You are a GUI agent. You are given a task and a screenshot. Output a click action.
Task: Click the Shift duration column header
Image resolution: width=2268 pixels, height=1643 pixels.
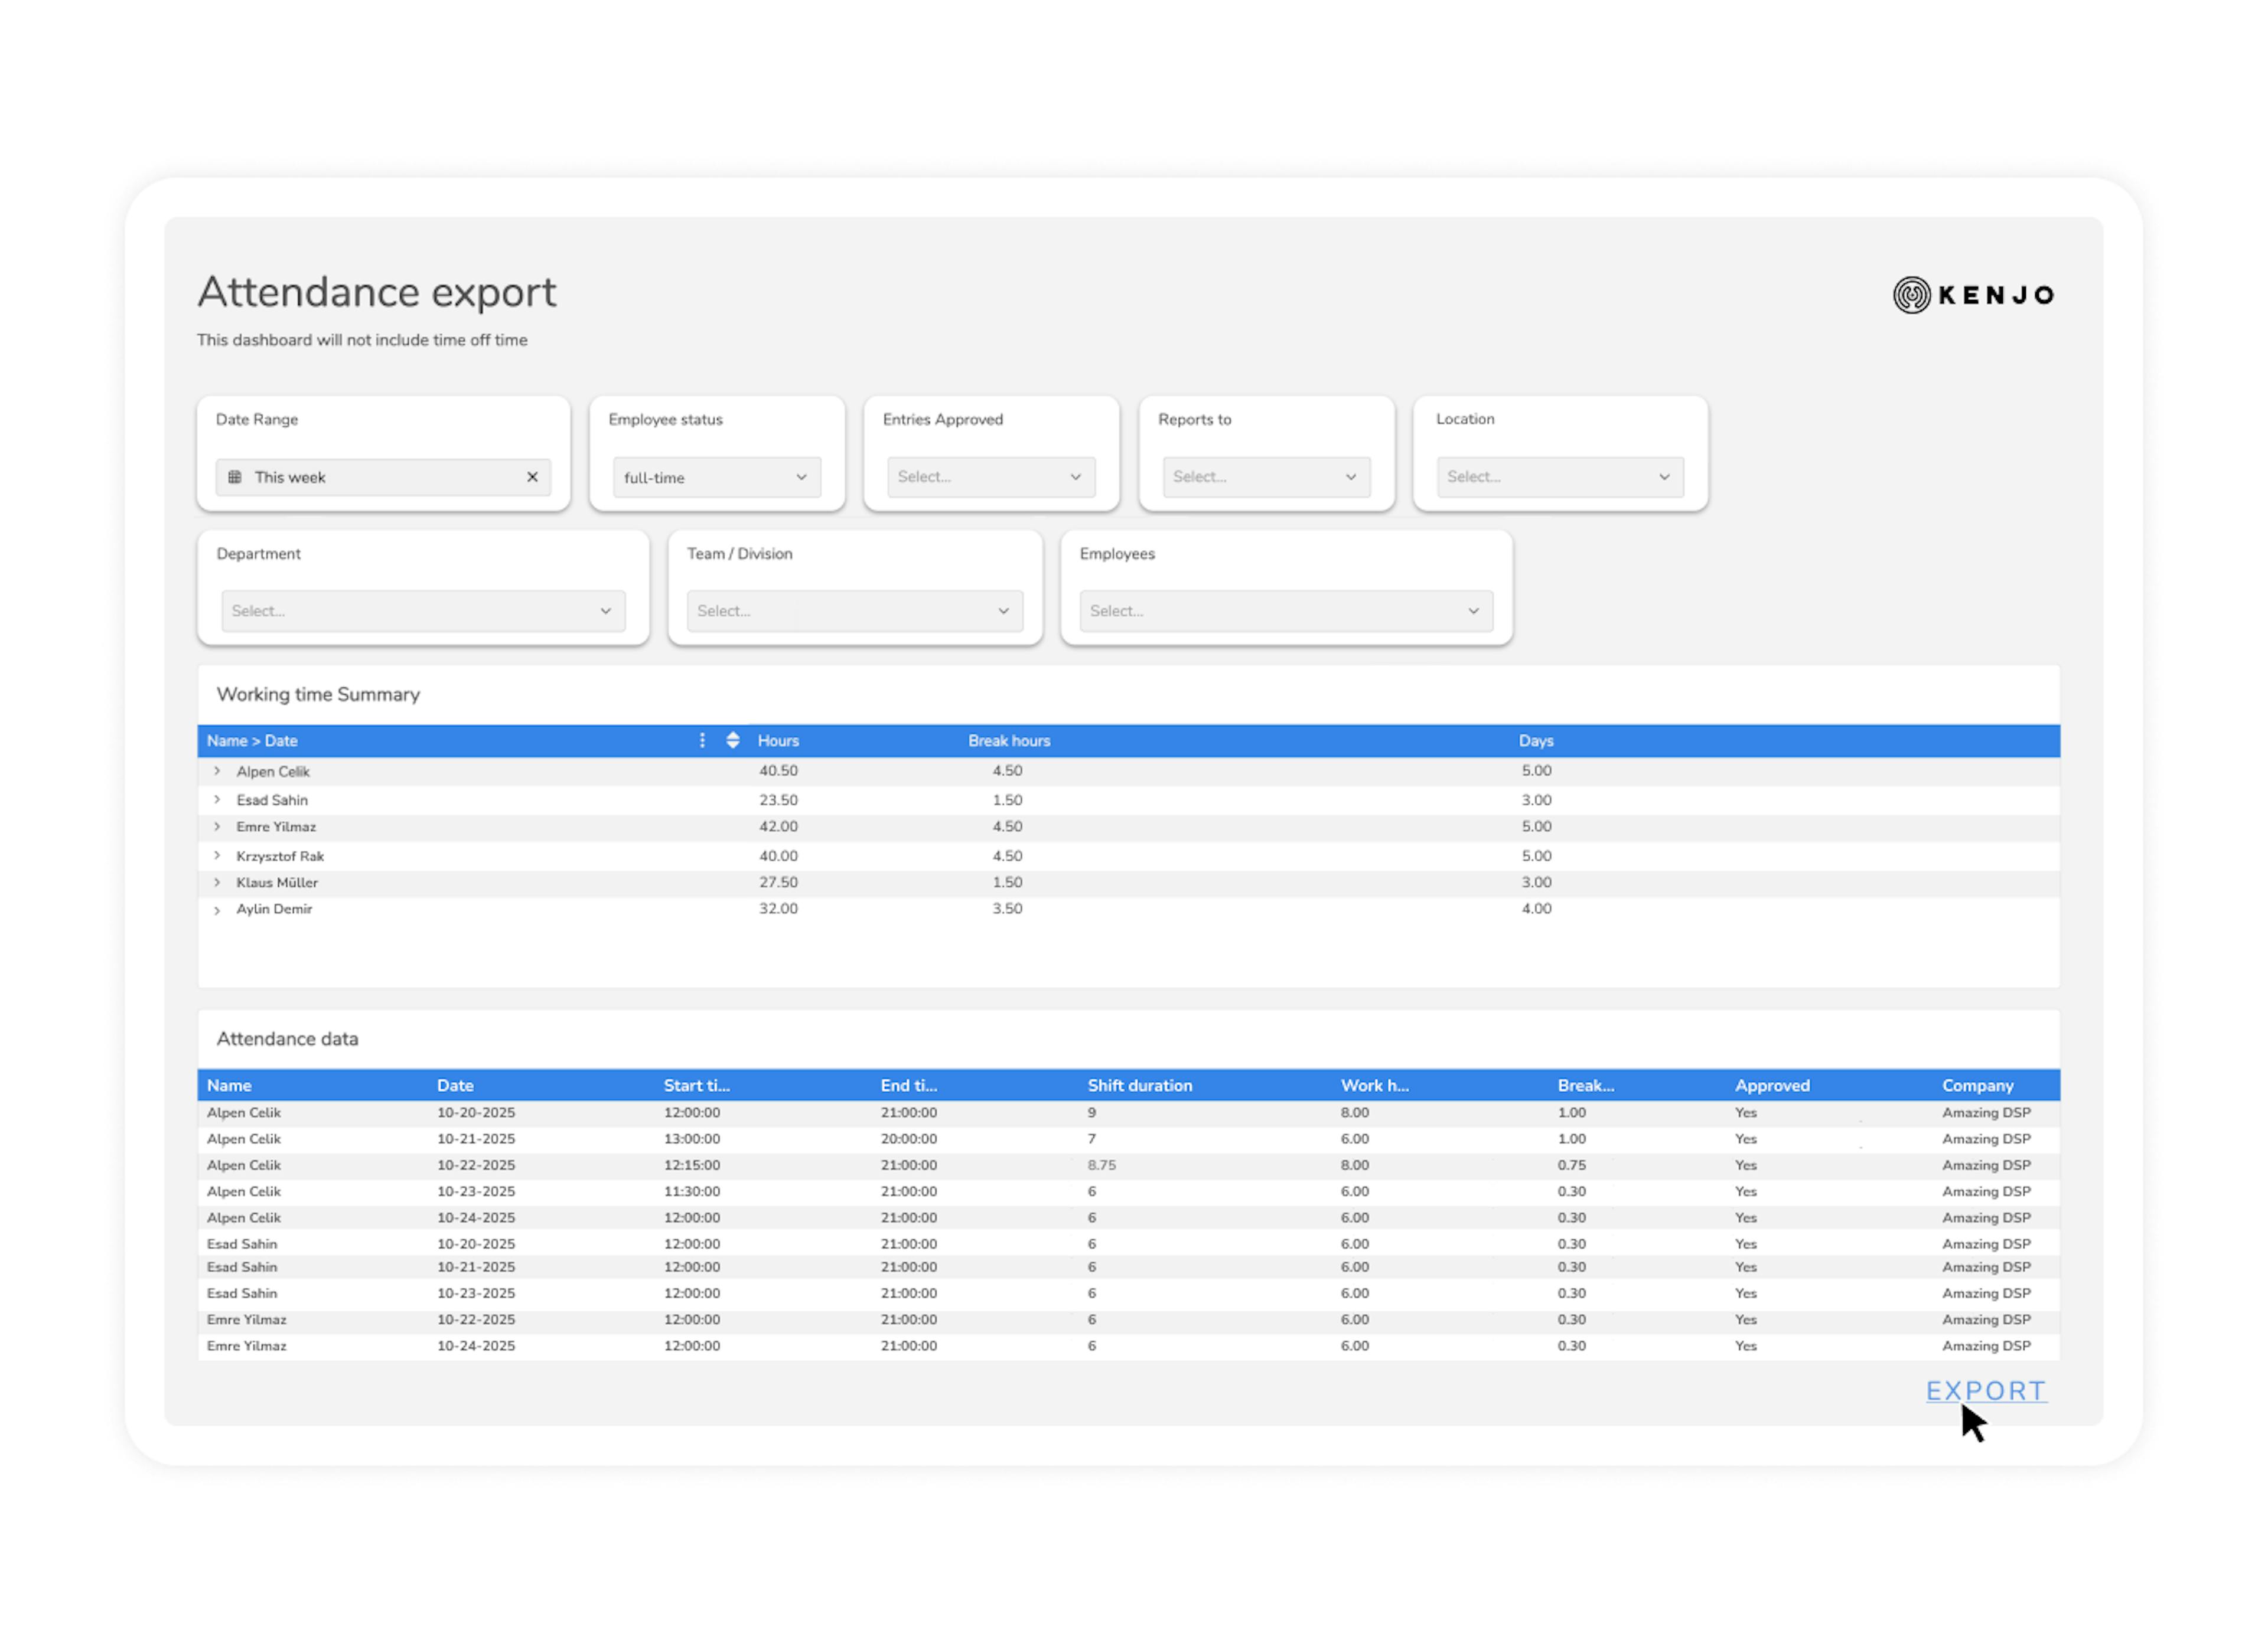(x=1139, y=1085)
